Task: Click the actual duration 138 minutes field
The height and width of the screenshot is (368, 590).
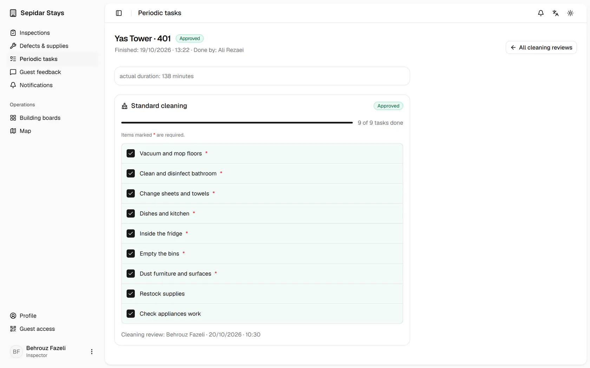Action: point(262,76)
